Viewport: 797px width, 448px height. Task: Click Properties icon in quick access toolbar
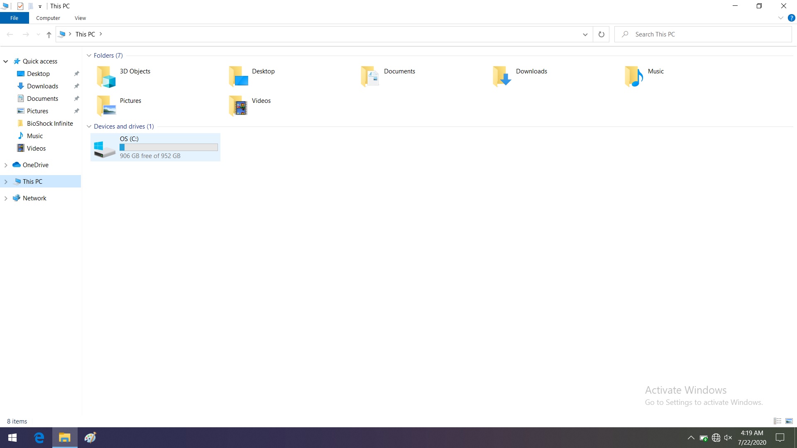(x=20, y=6)
